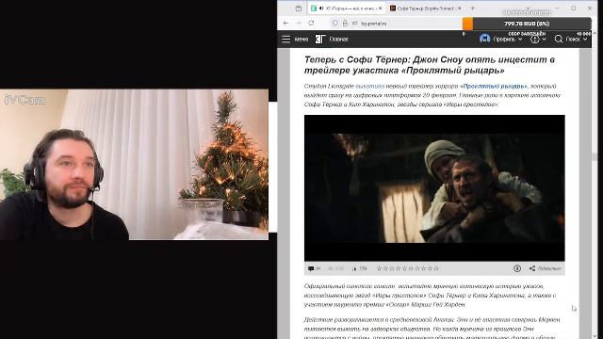This screenshot has width=603, height=339.
Task: Click the shield tracking protection icon
Action: [x=335, y=23]
